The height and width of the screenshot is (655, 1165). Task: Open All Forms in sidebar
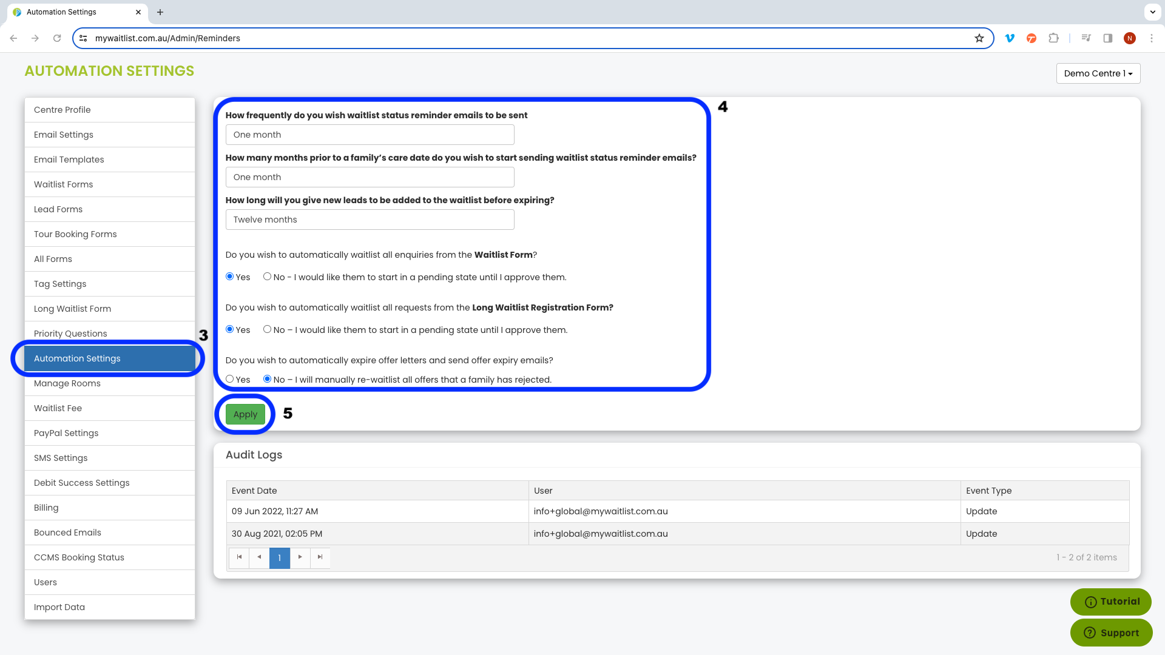[110, 259]
